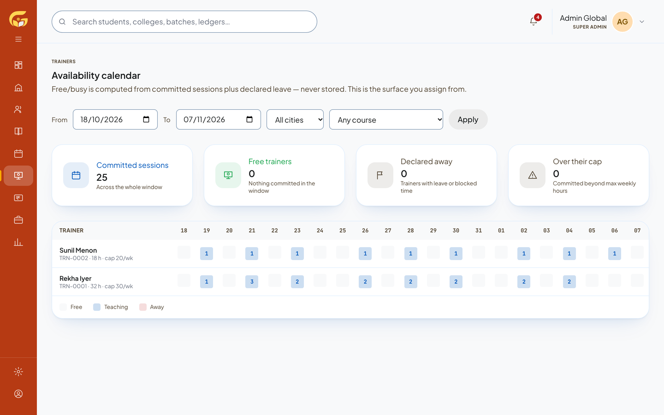The width and height of the screenshot is (664, 415).
Task: Click the search students input field
Action: click(184, 22)
